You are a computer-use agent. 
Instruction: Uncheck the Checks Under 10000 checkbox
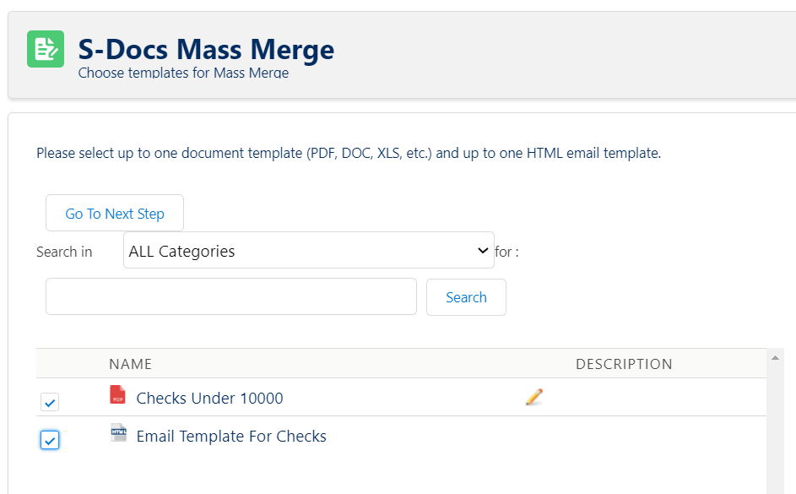click(50, 402)
